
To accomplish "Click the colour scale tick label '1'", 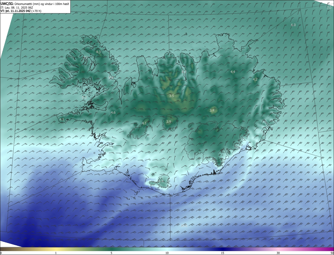I will pyautogui.click(x=56, y=253).
